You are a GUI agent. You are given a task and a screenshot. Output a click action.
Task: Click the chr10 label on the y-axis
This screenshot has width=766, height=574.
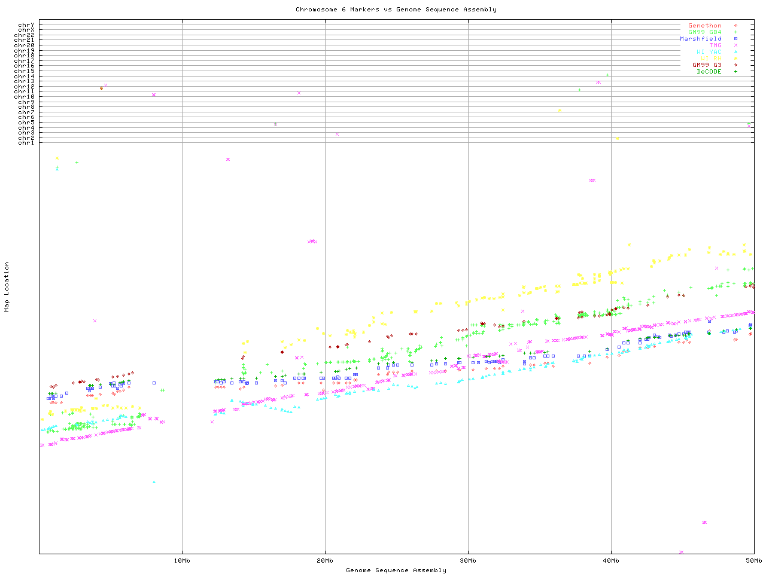24,97
